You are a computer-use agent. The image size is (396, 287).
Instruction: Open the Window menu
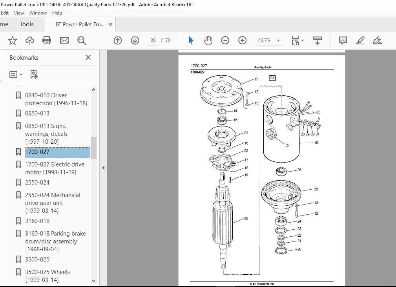pos(38,13)
